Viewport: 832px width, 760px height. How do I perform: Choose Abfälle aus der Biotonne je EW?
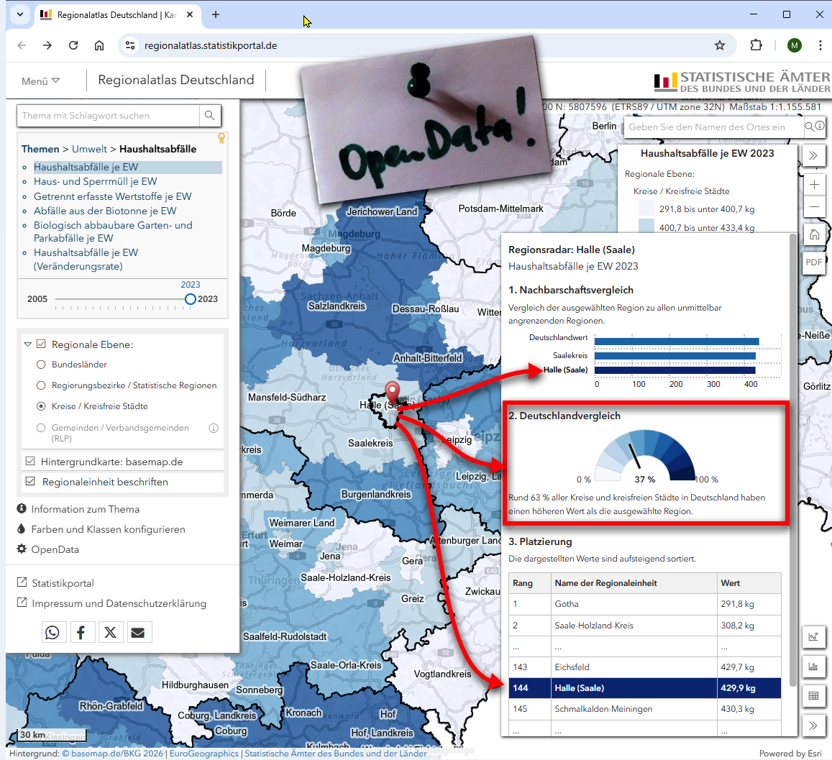pos(105,211)
